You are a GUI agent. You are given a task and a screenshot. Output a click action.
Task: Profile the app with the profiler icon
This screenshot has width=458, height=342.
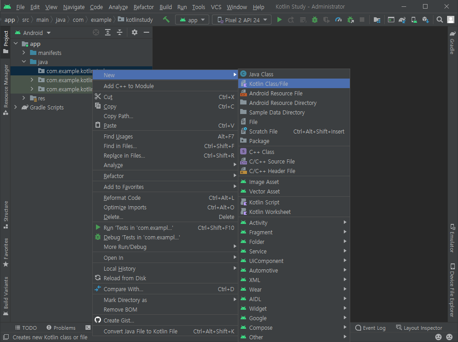338,20
